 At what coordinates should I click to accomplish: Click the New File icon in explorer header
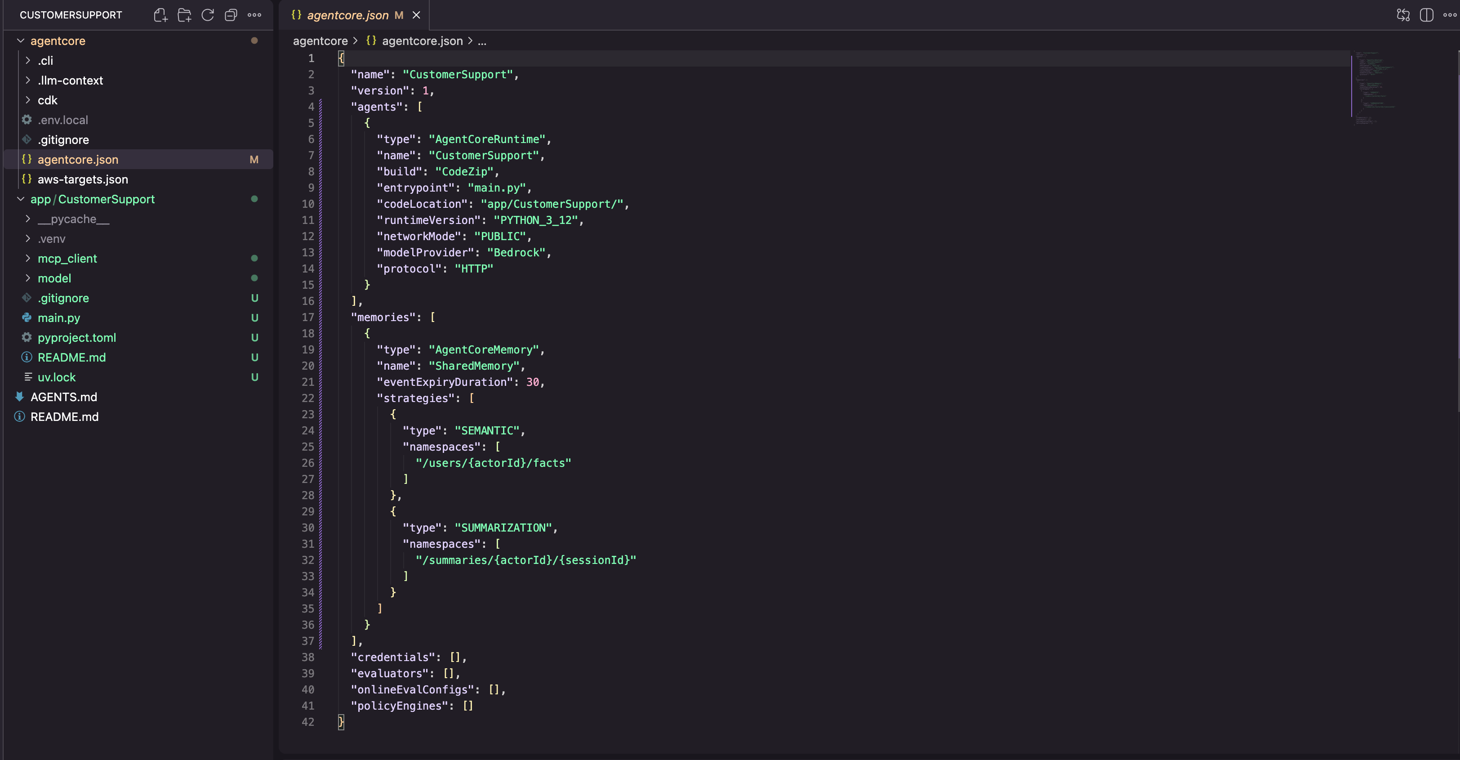point(160,15)
